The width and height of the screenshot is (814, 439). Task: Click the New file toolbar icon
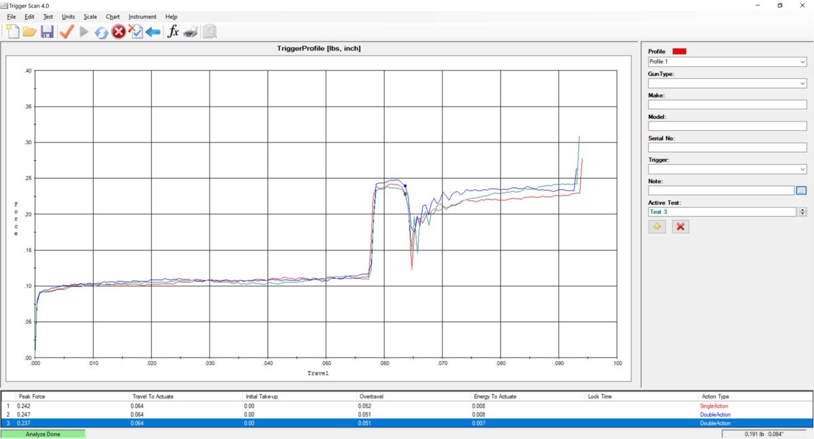tap(12, 31)
